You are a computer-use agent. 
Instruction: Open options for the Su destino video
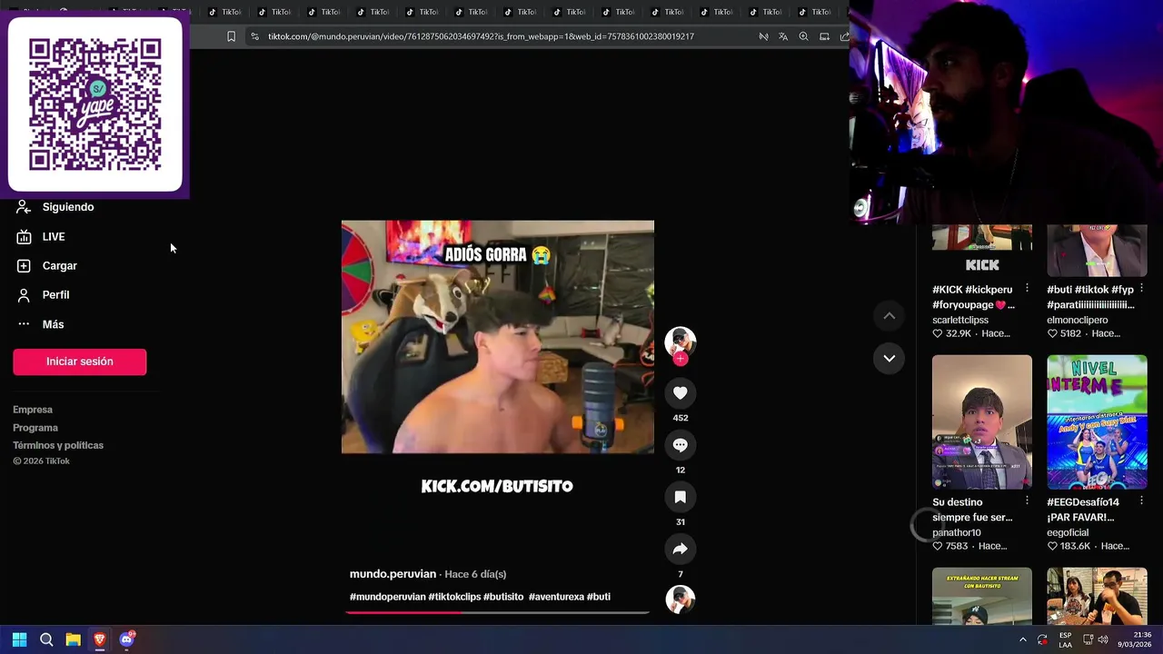(1027, 500)
